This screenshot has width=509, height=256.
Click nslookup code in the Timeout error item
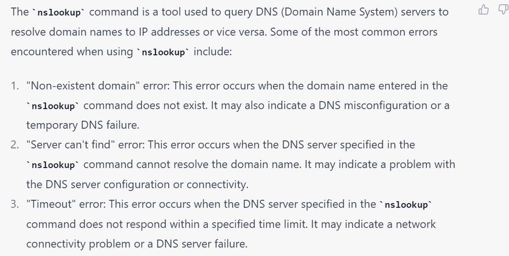coord(407,204)
